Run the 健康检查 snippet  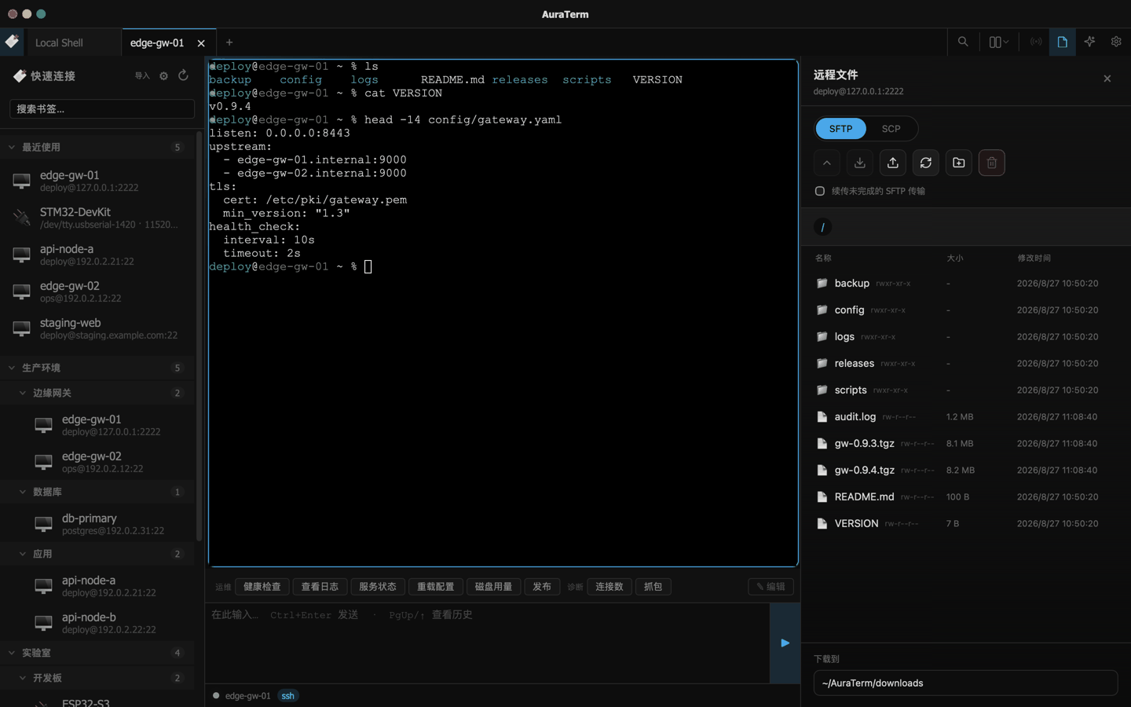pos(262,587)
